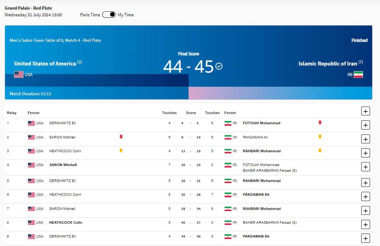Image resolution: width=380 pixels, height=246 pixels.
Task: Select fencer DERSHWITZ Eli in relay 1
Action: 62,123
